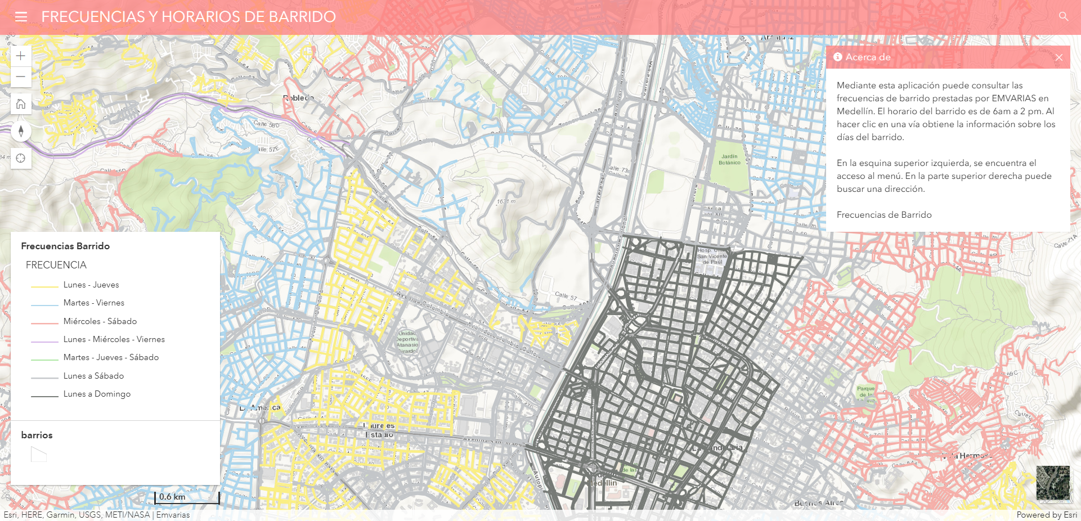Click the Lunes a Domingo legend line
The width and height of the screenshot is (1081, 521).
(44, 396)
